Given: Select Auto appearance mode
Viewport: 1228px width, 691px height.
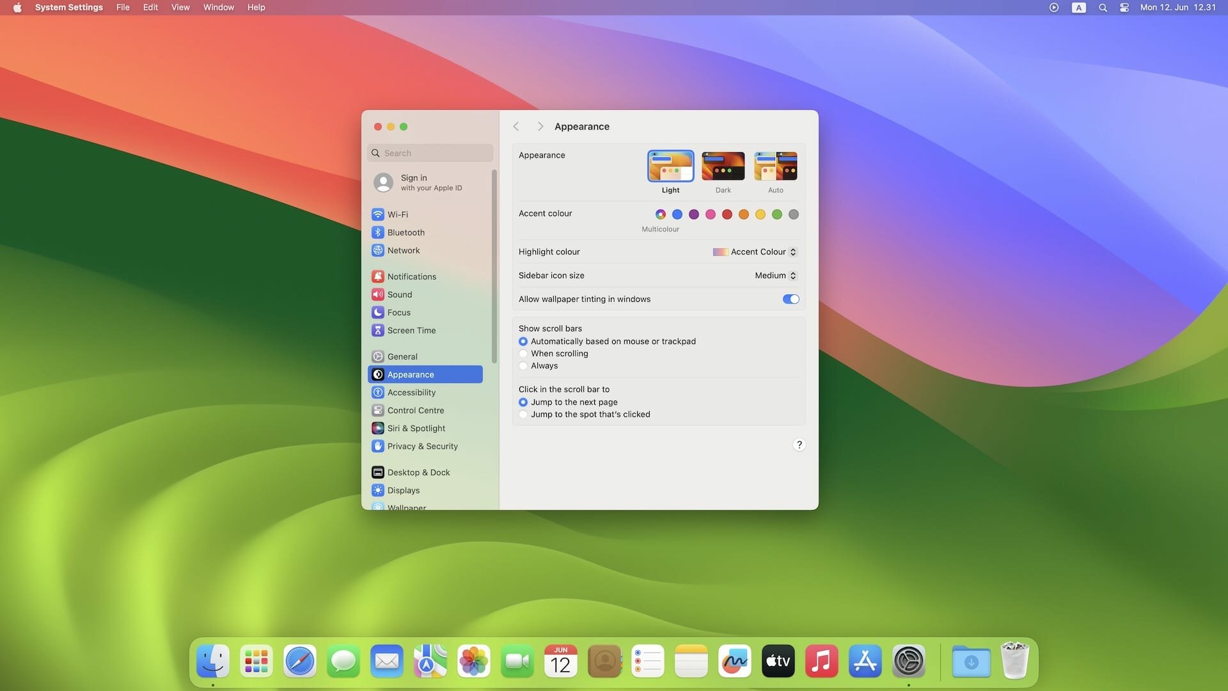Looking at the screenshot, I should tap(775, 165).
